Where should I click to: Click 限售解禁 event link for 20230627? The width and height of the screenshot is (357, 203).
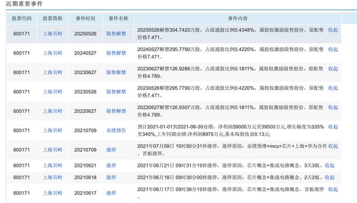point(116,72)
